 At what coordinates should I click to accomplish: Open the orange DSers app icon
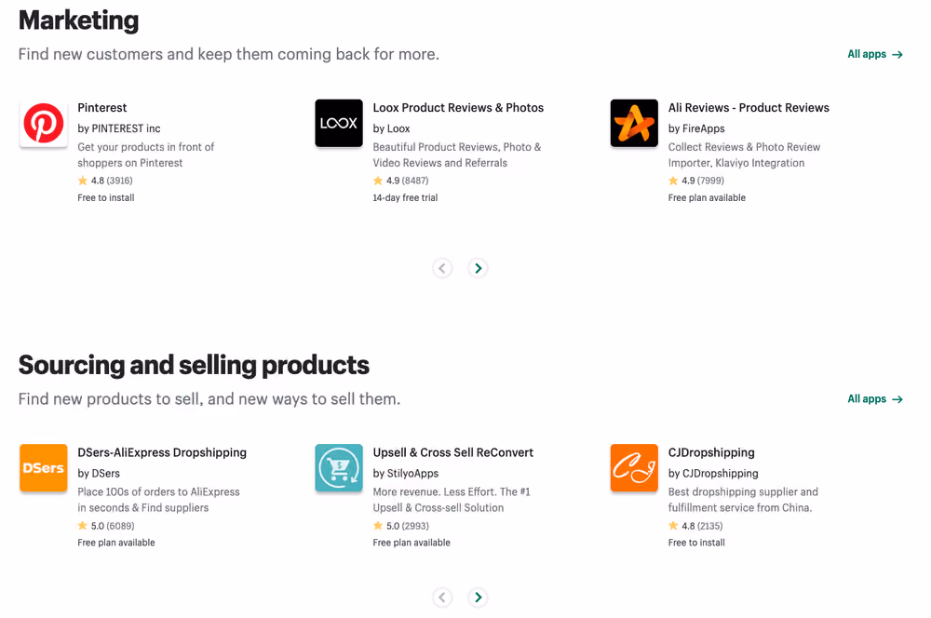44,468
